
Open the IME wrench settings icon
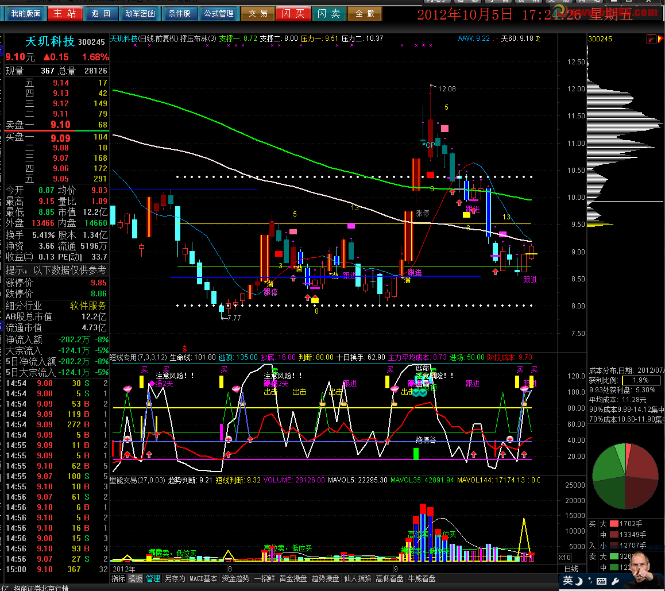616,581
